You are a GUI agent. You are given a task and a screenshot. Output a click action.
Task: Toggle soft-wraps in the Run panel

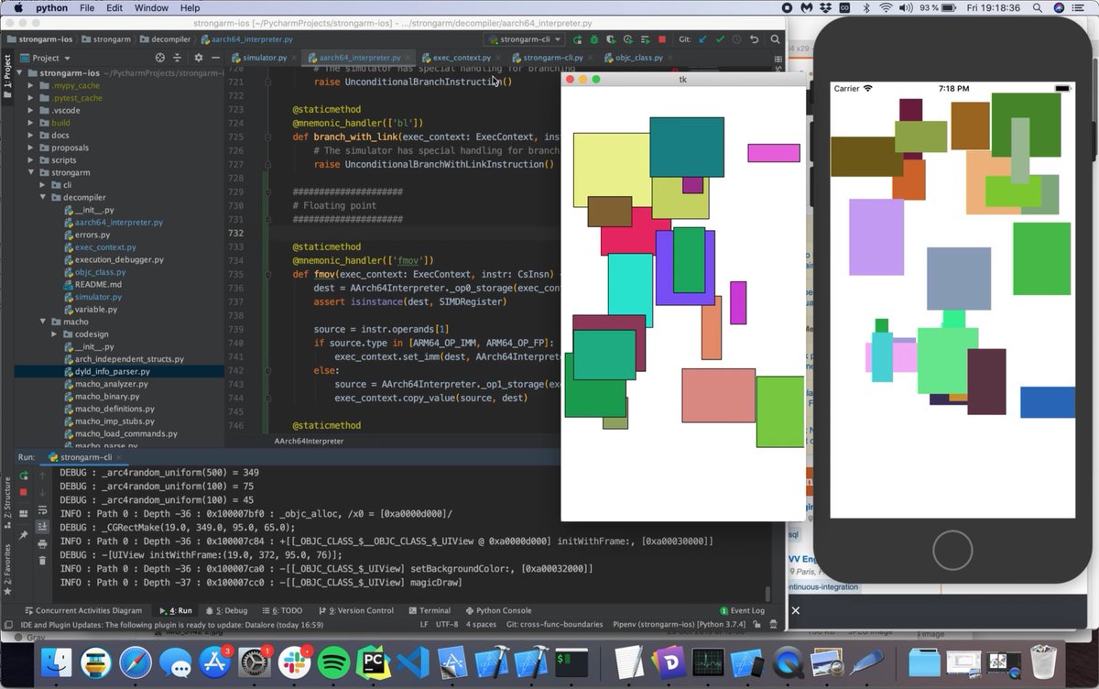click(x=42, y=509)
